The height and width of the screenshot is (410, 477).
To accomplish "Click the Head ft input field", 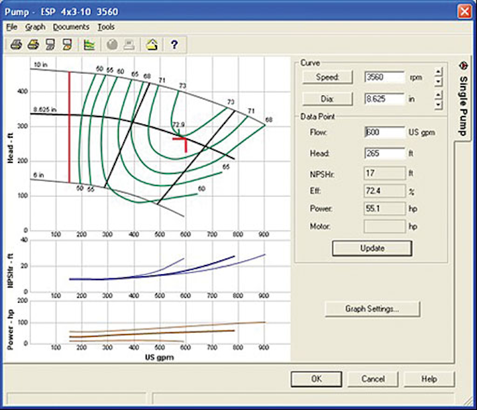I will [384, 153].
